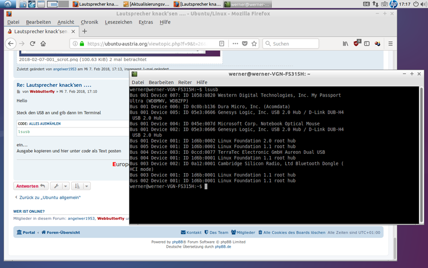Open the Foren-Übersicht link
The image size is (428, 268).
(63, 233)
